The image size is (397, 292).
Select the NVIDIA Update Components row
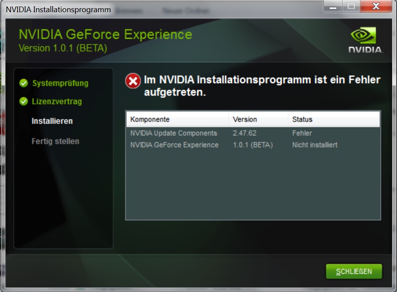[x=173, y=133]
